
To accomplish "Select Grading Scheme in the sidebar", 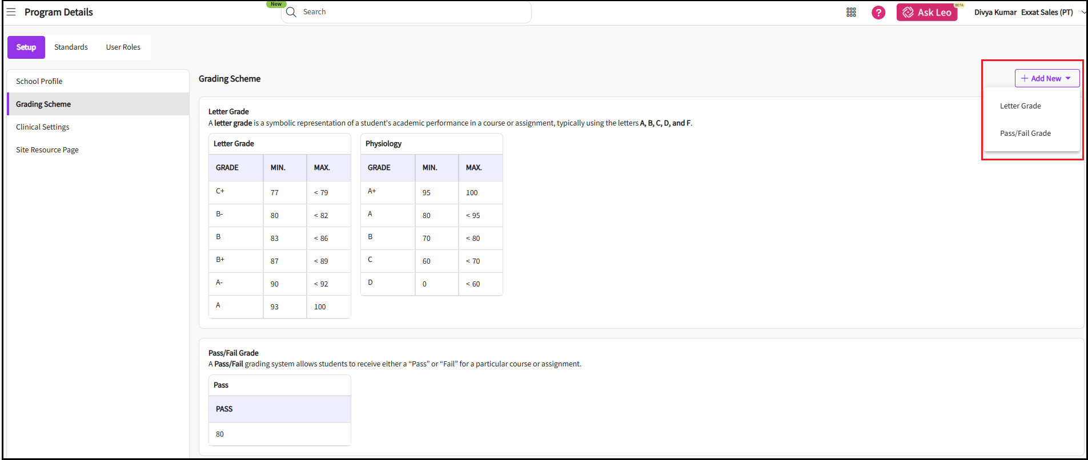I will click(x=43, y=104).
